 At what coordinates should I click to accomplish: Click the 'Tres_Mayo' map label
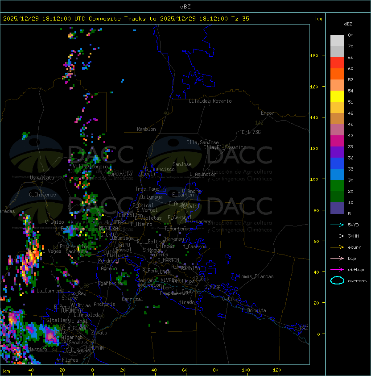coord(147,189)
